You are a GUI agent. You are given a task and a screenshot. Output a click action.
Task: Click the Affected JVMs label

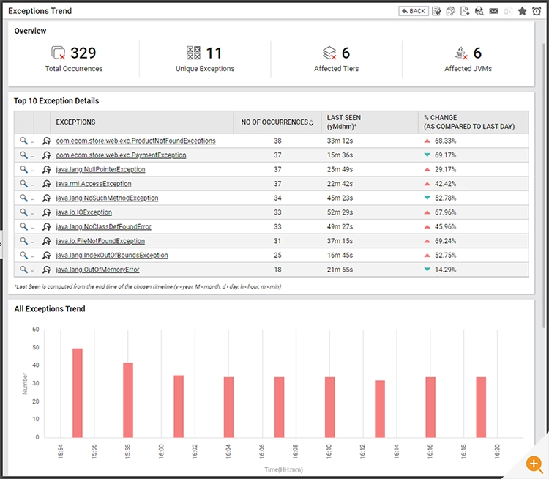pos(468,69)
